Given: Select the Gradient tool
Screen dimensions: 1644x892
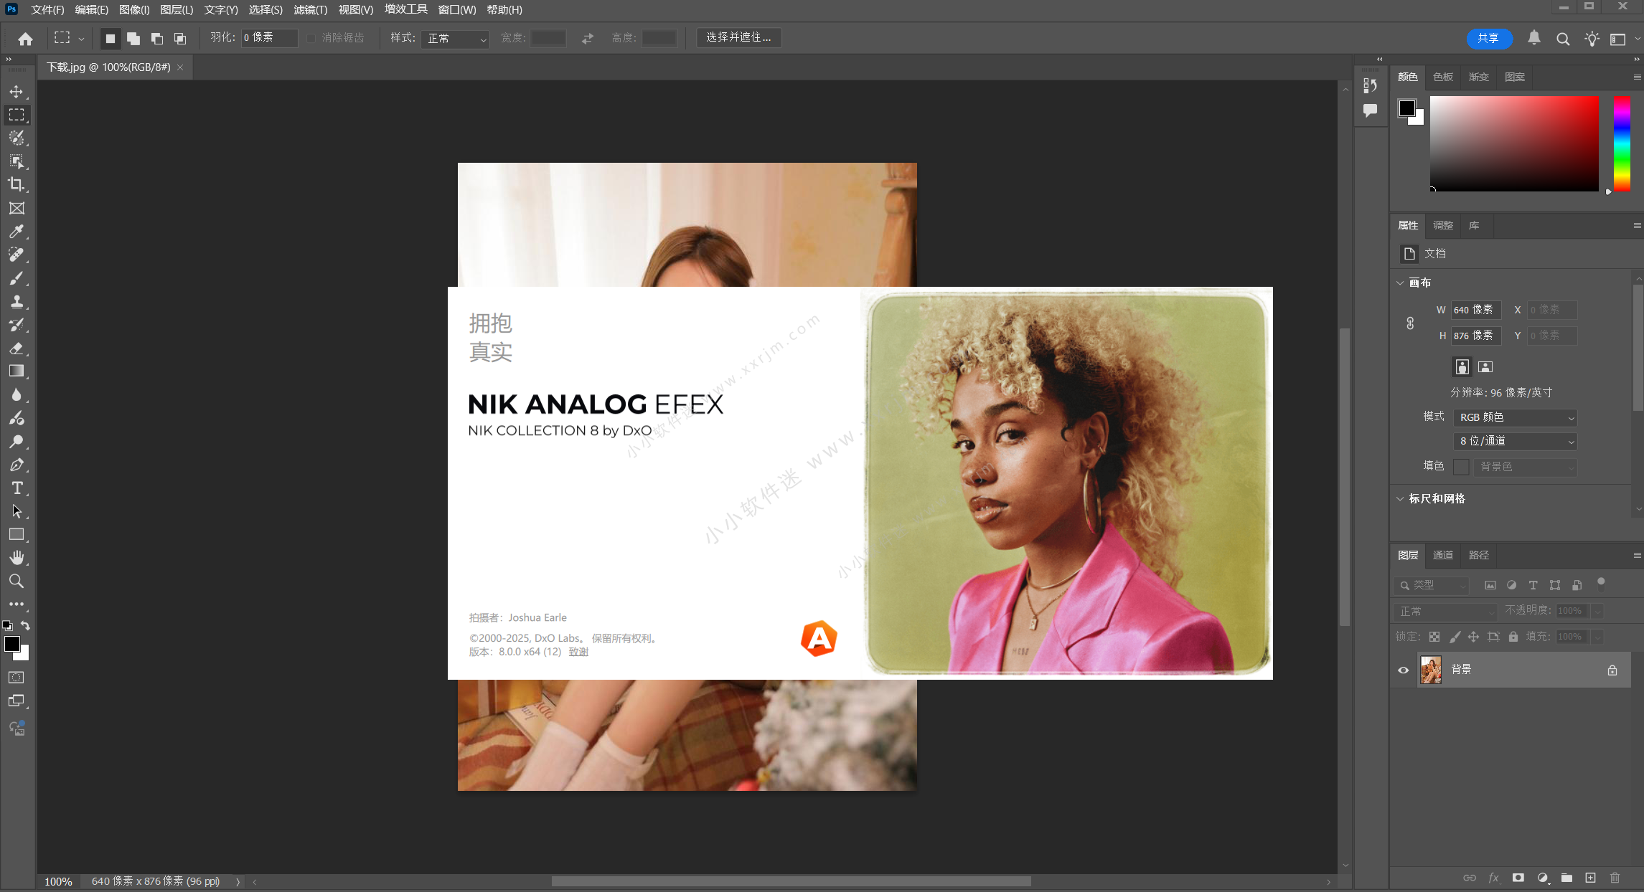Looking at the screenshot, I should coord(17,371).
